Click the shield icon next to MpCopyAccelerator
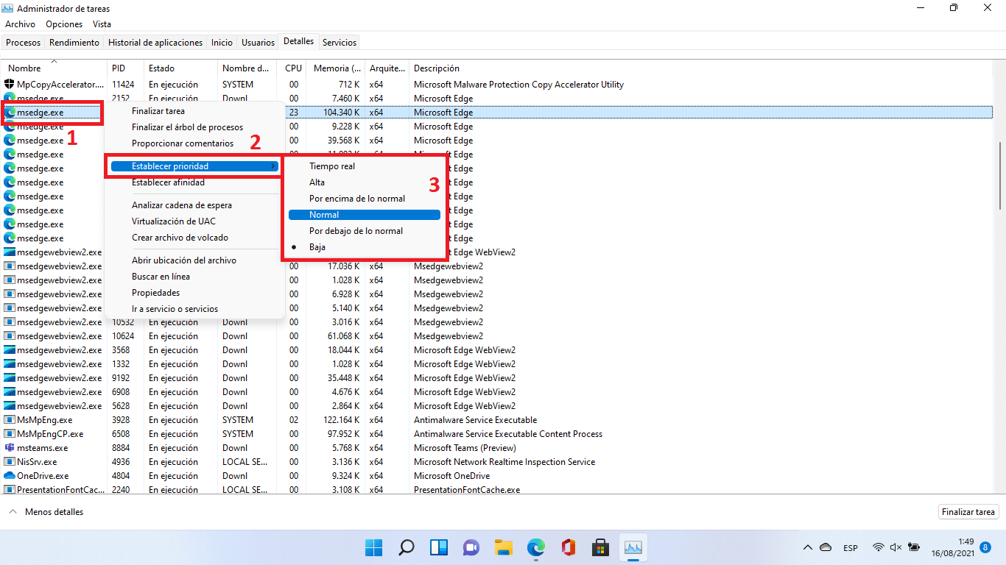Image resolution: width=1006 pixels, height=565 pixels. click(10, 85)
